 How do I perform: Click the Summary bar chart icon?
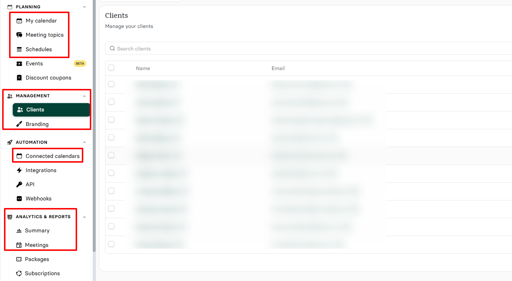[19, 231]
